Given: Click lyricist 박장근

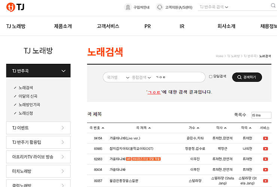Looking at the screenshot, I should (x=222, y=149).
